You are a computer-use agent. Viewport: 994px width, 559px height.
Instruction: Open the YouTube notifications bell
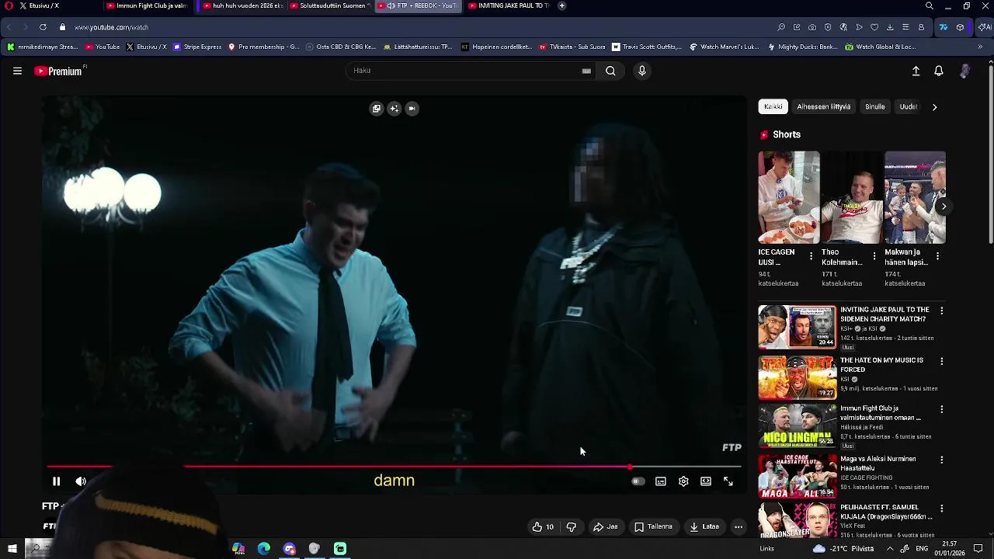939,71
